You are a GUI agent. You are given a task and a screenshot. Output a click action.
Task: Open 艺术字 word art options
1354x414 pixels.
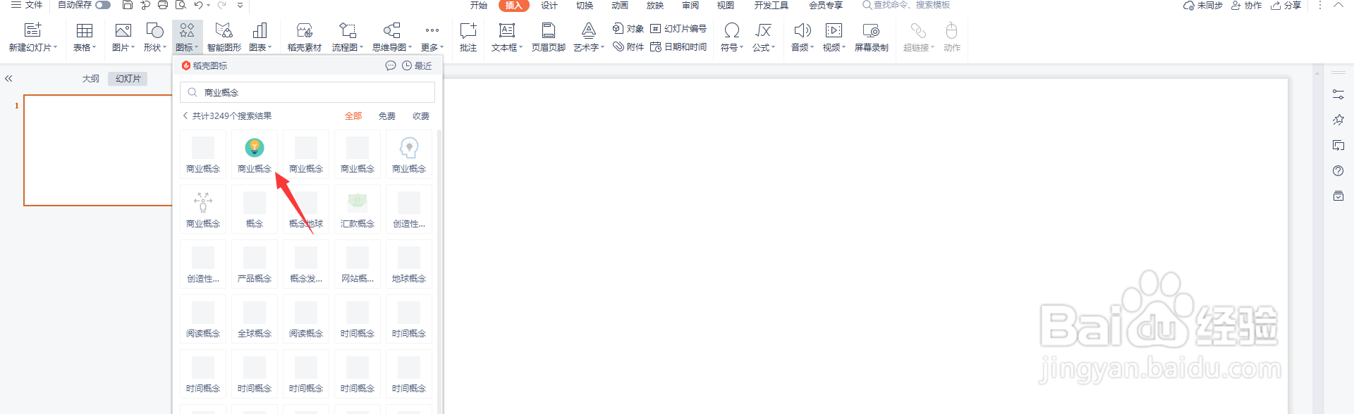[x=589, y=37]
